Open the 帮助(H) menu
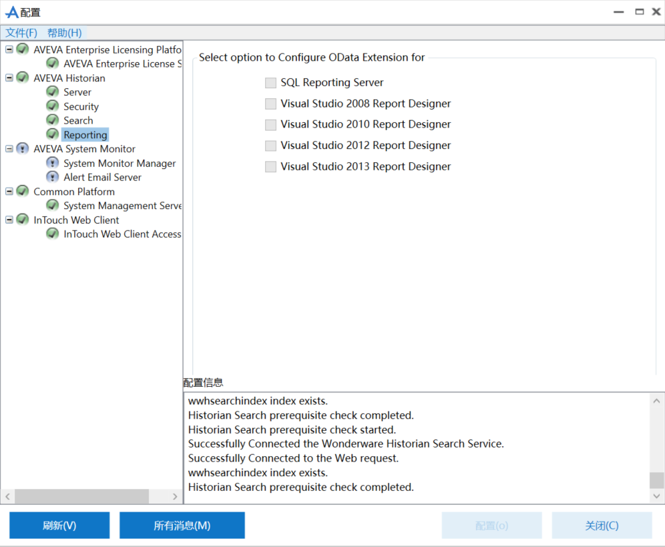Screen dimensions: 665x547 [64, 33]
